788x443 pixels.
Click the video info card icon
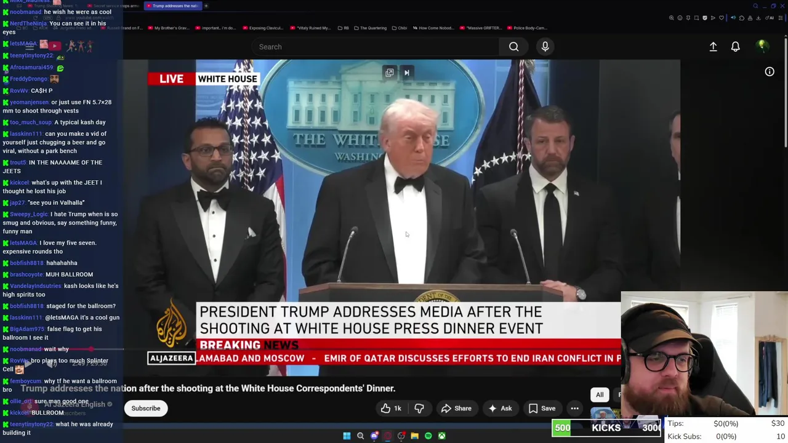(x=769, y=72)
